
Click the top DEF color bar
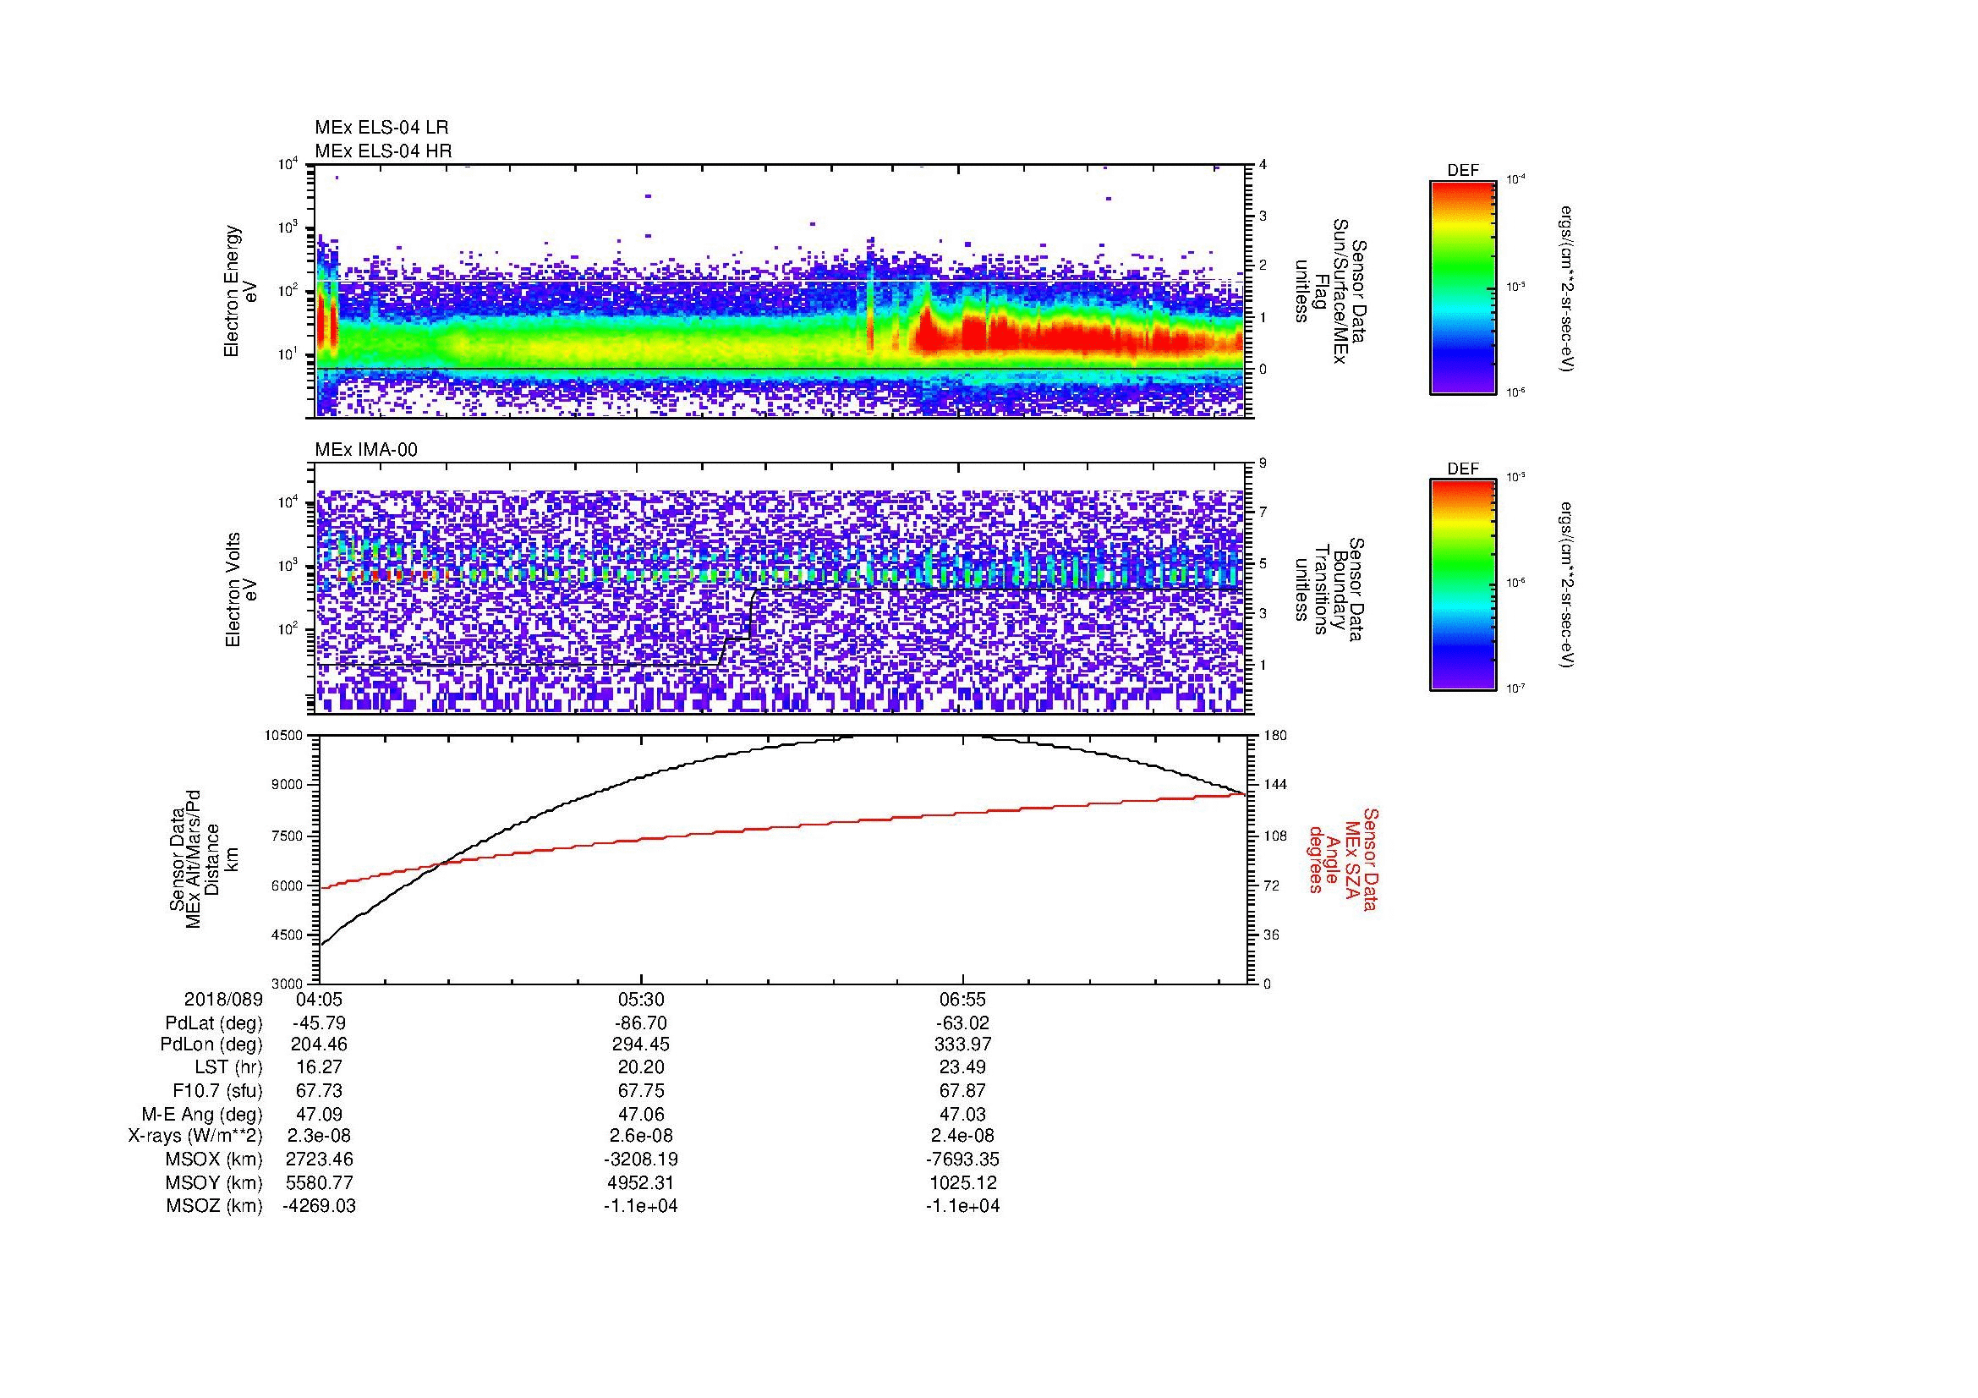pos(1463,288)
